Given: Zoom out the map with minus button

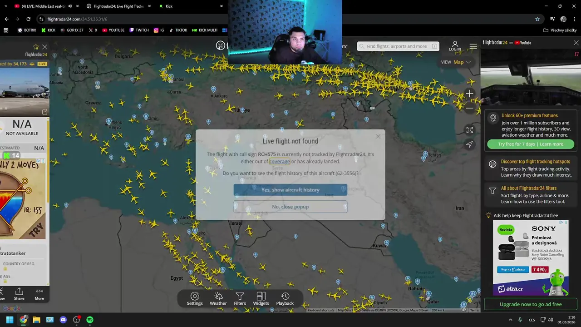Looking at the screenshot, I should coord(469,108).
